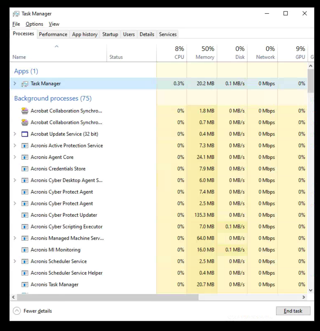Select the Apps (1) group header
The image size is (320, 331).
(x=26, y=71)
